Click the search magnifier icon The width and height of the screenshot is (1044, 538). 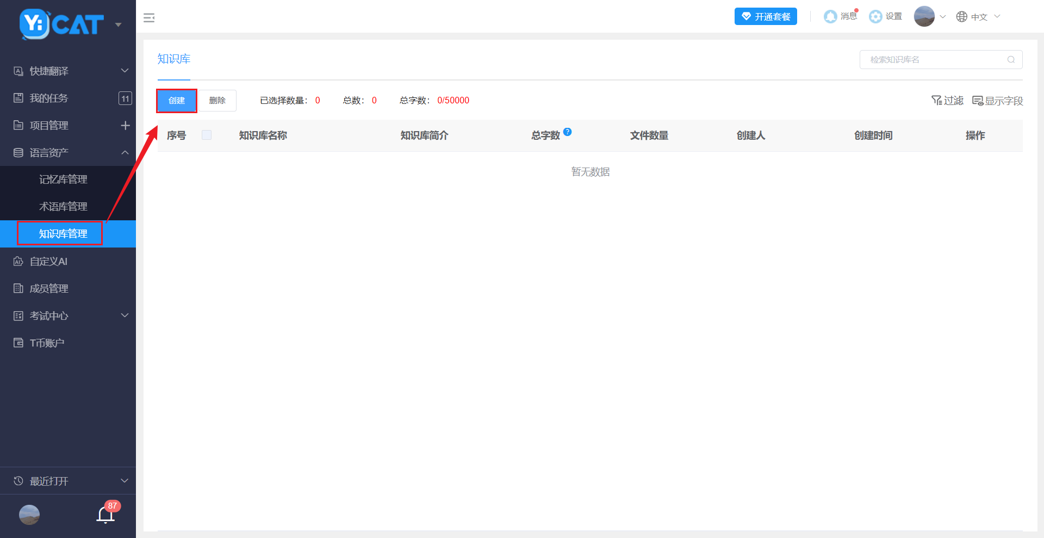point(1011,60)
